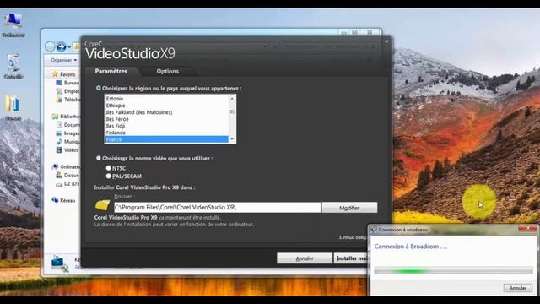540x304 pixels.
Task: Select Estonie in the country list
Action: 166,99
